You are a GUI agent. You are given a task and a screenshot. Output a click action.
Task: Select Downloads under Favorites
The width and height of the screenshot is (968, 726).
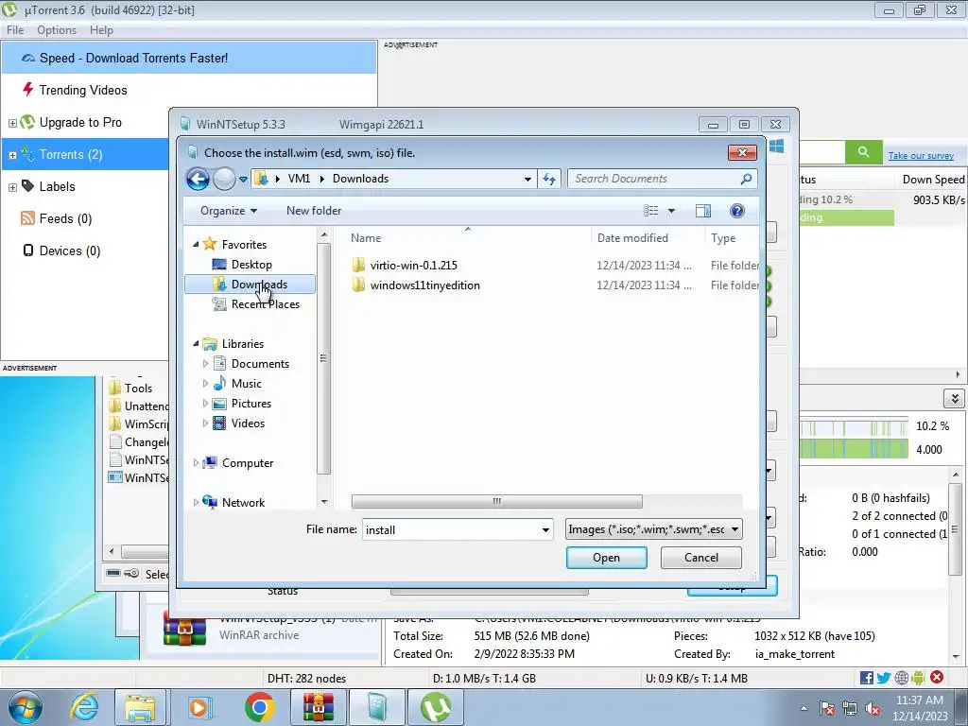(250, 284)
